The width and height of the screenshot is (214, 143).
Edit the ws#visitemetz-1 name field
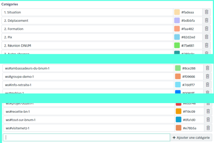(89, 128)
